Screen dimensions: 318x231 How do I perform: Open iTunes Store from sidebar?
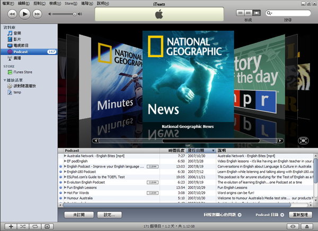20,72
